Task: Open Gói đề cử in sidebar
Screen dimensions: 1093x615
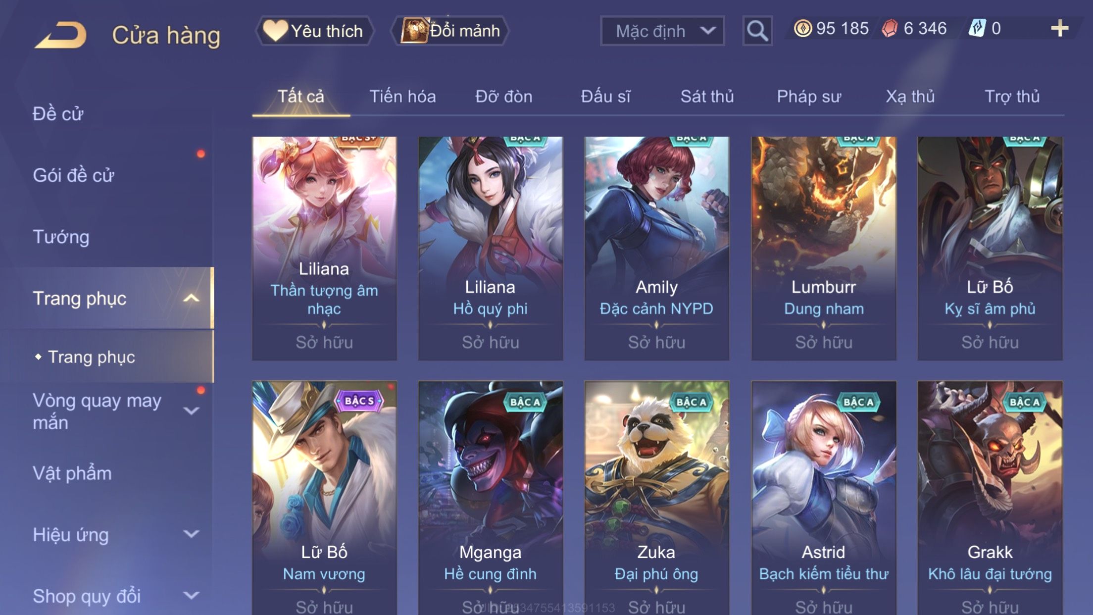Action: [x=73, y=175]
